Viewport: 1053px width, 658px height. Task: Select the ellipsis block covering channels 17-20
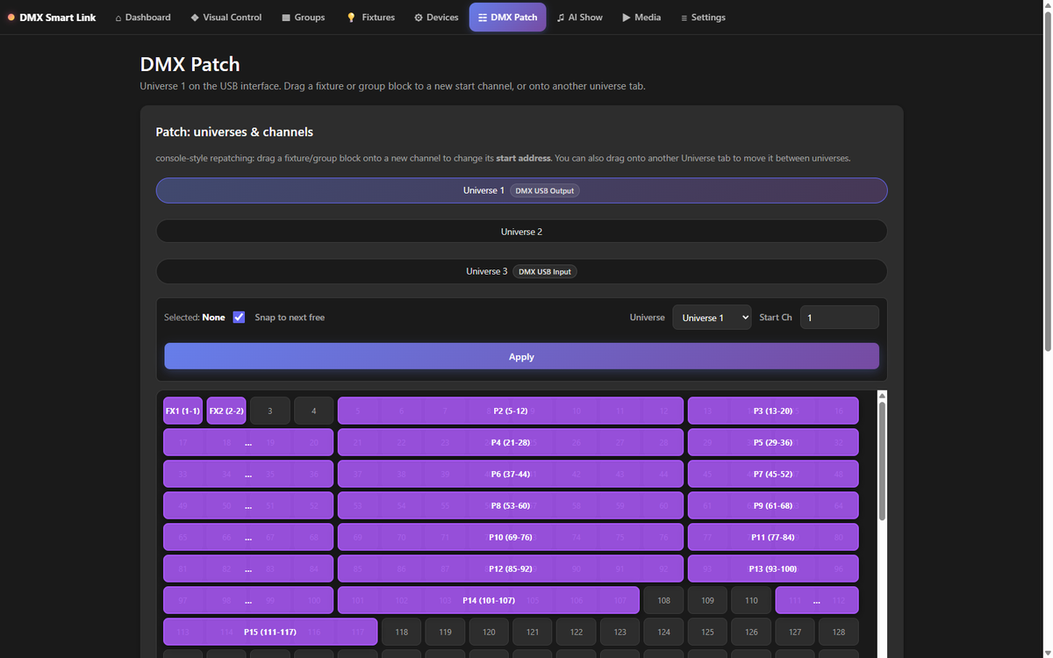point(248,442)
